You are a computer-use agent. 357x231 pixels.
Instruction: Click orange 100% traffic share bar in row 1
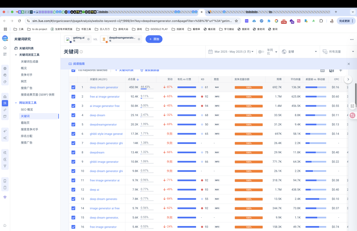(x=249, y=88)
